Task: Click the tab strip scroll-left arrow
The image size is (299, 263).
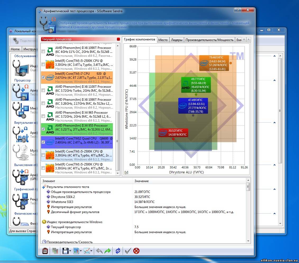Action: (244, 39)
